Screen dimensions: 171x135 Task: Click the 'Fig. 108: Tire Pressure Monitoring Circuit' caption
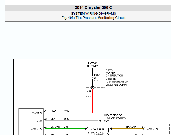coord(94,18)
